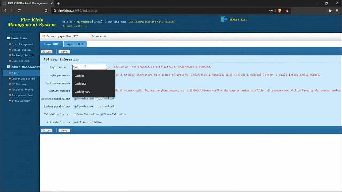The image size is (342, 192).
Task: Set Recharge permission to Unauthorized
Action: tap(75, 99)
